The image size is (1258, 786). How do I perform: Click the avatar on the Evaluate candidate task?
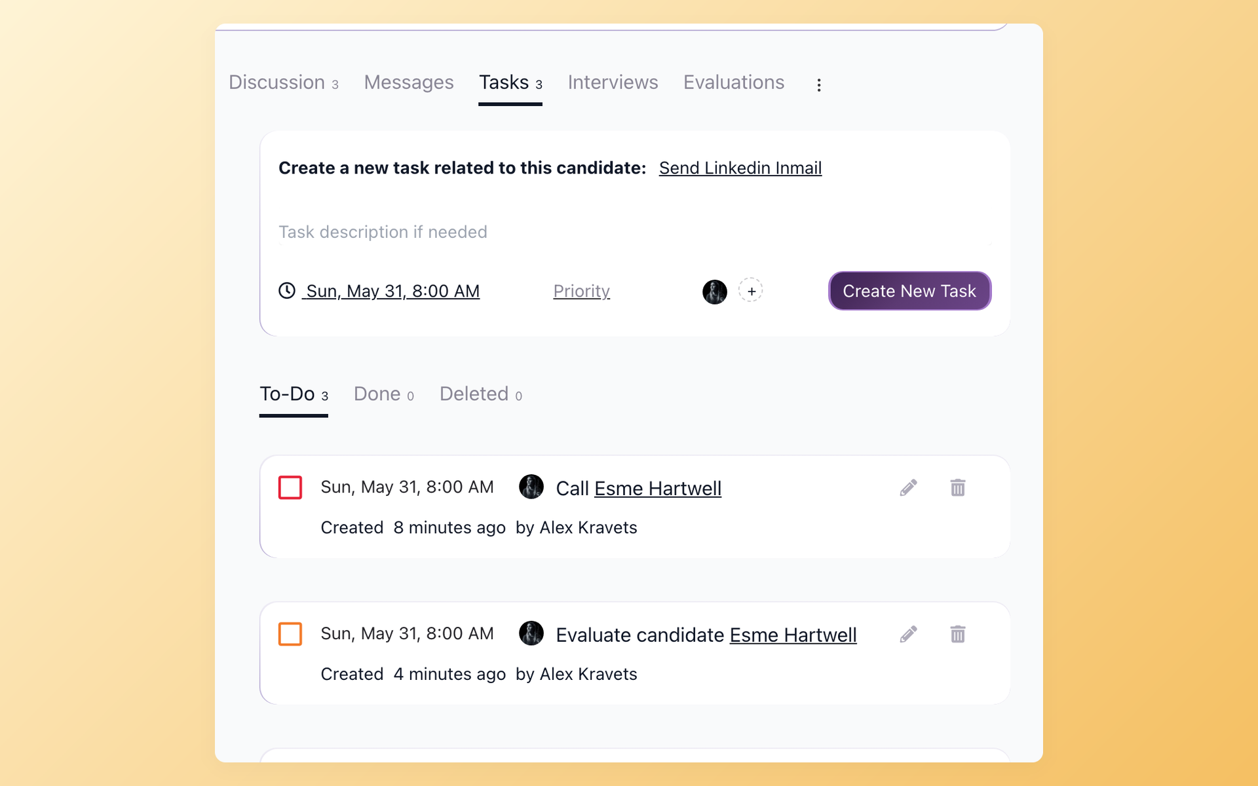point(531,633)
